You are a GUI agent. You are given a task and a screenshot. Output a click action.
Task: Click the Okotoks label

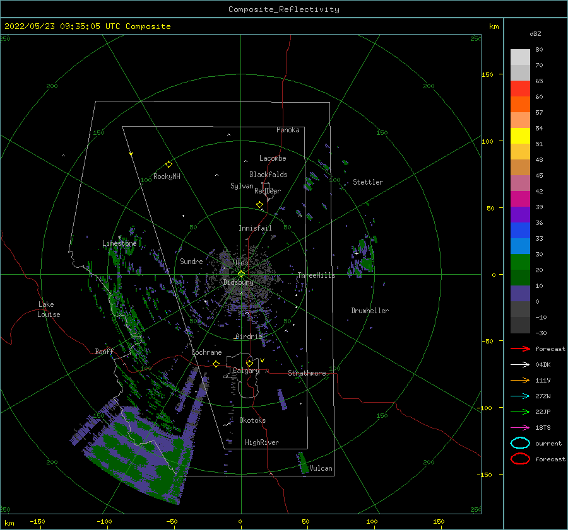click(252, 420)
